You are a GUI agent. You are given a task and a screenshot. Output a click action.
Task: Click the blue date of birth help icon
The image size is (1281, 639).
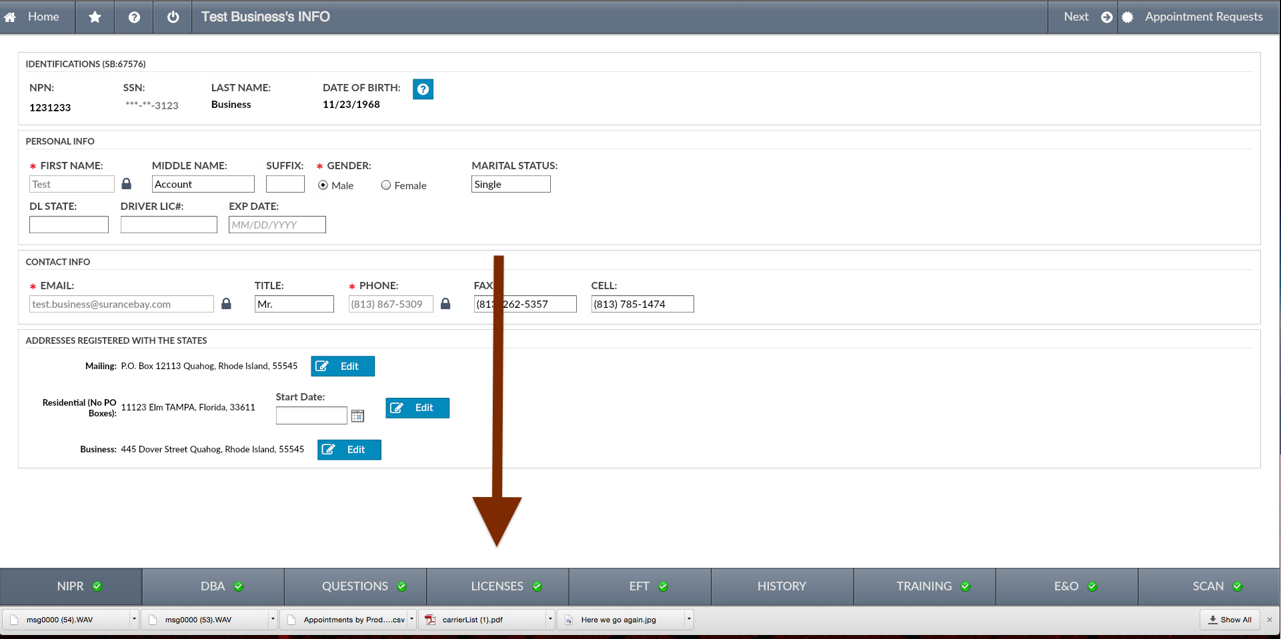[x=423, y=89]
